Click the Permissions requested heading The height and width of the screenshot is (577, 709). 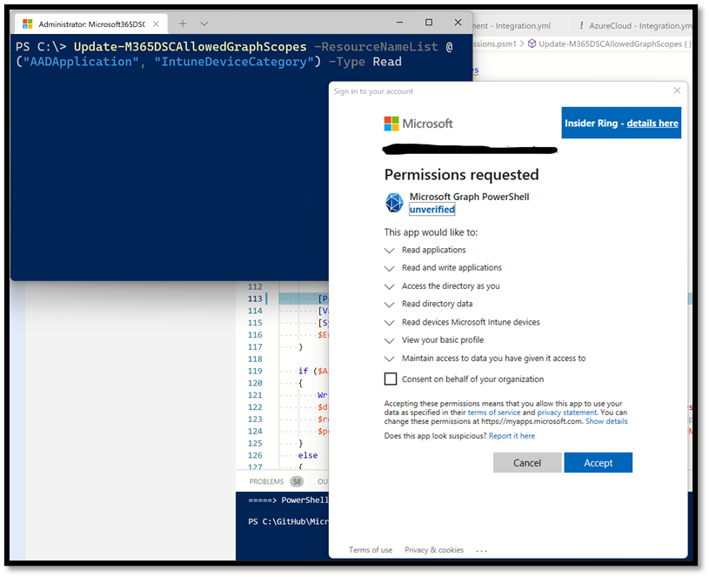pos(461,175)
